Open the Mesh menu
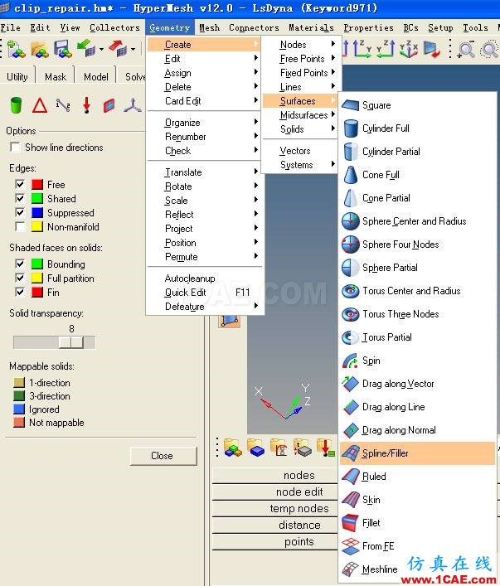 point(209,27)
